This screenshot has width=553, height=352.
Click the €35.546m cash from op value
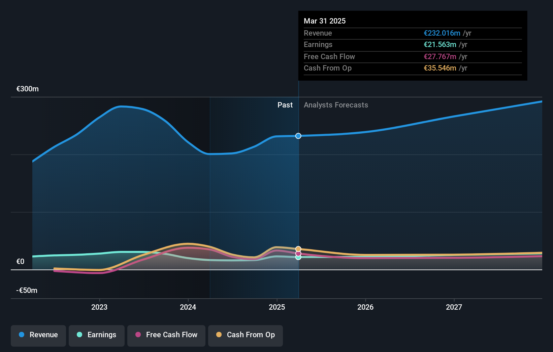[440, 68]
